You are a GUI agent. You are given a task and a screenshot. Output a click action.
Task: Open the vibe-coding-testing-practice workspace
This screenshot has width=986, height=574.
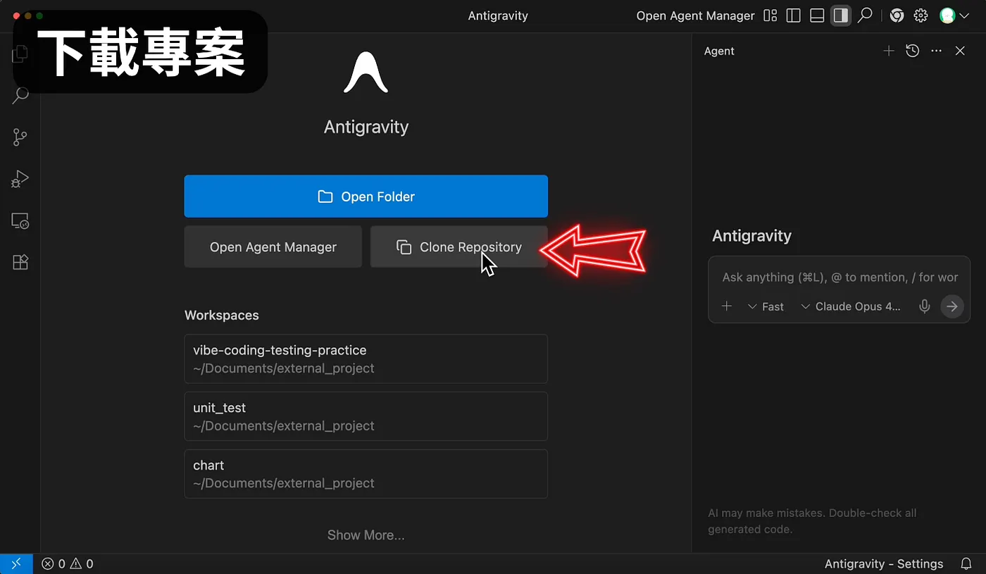coord(366,358)
